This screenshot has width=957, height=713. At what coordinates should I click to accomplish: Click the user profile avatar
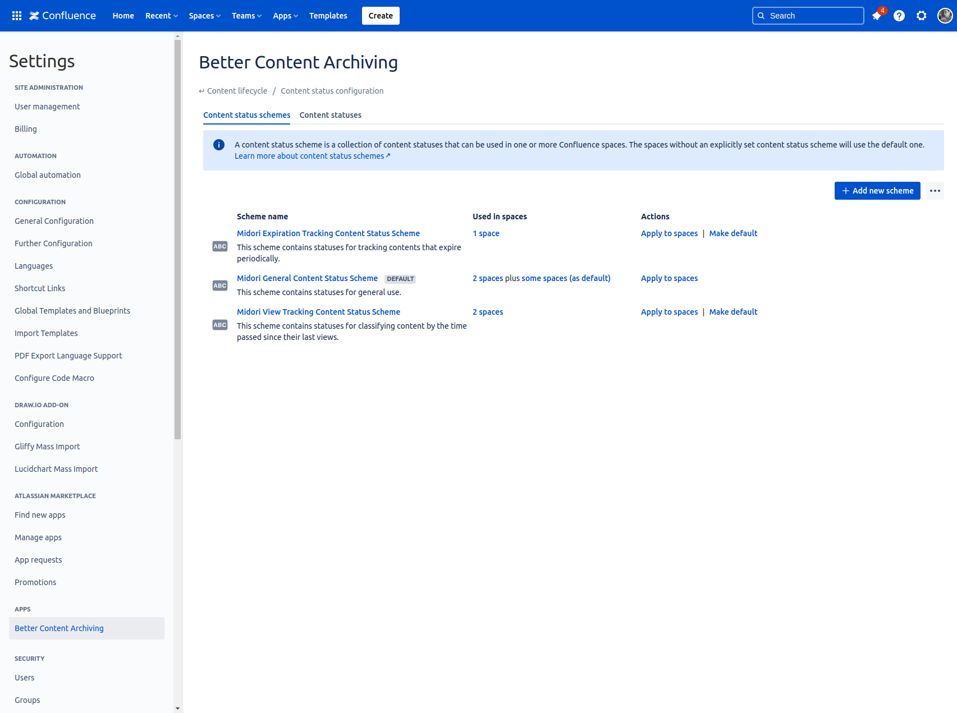tap(945, 16)
